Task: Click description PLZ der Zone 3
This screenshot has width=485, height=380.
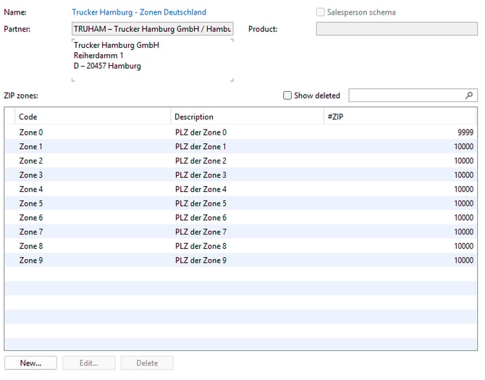Action: pyautogui.click(x=201, y=175)
